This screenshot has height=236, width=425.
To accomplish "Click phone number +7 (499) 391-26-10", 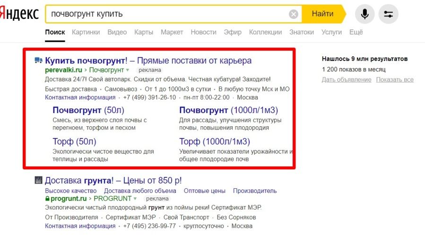I will 149,97.
